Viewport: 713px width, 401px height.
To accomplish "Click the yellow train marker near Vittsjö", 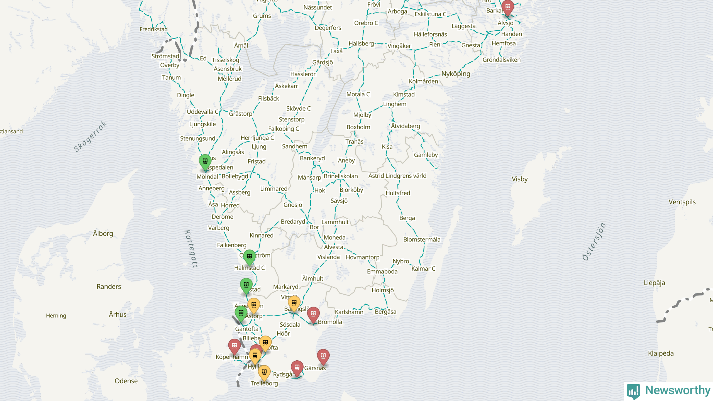I will coord(294,302).
